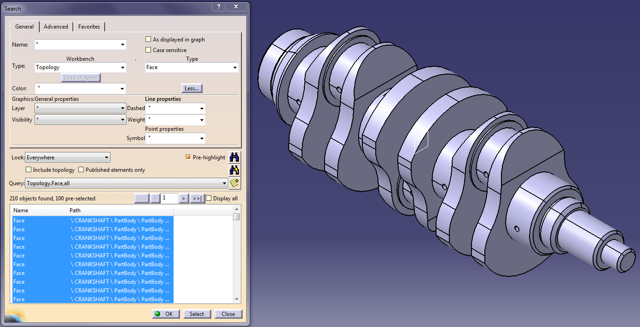Uncheck the Pre-highlight option
The width and height of the screenshot is (640, 327).
point(188,157)
